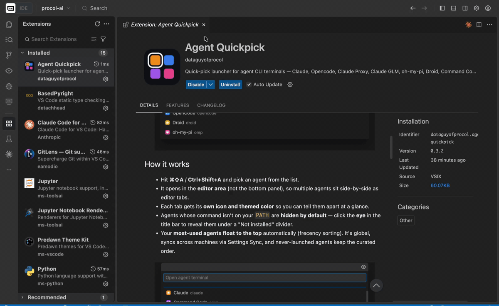The height and width of the screenshot is (306, 499).
Task: Click the dataguyofprocol publisher name in header
Action: [204, 60]
